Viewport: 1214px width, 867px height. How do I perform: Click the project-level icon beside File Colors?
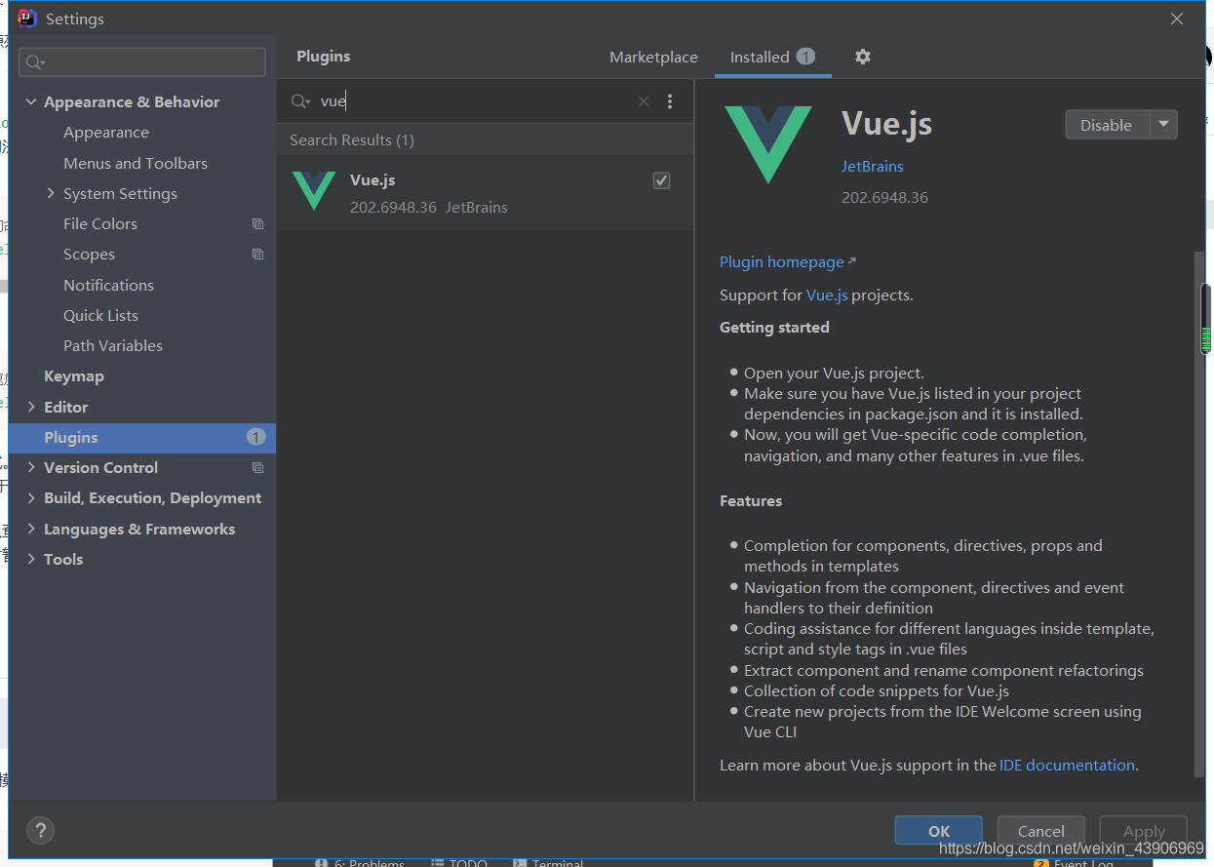coord(257,224)
